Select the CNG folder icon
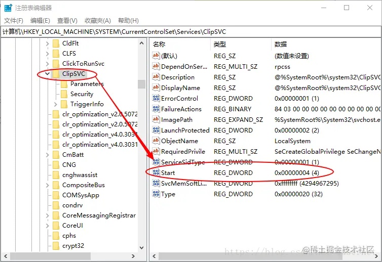Viewport: 382px width, 262px height. 56,165
